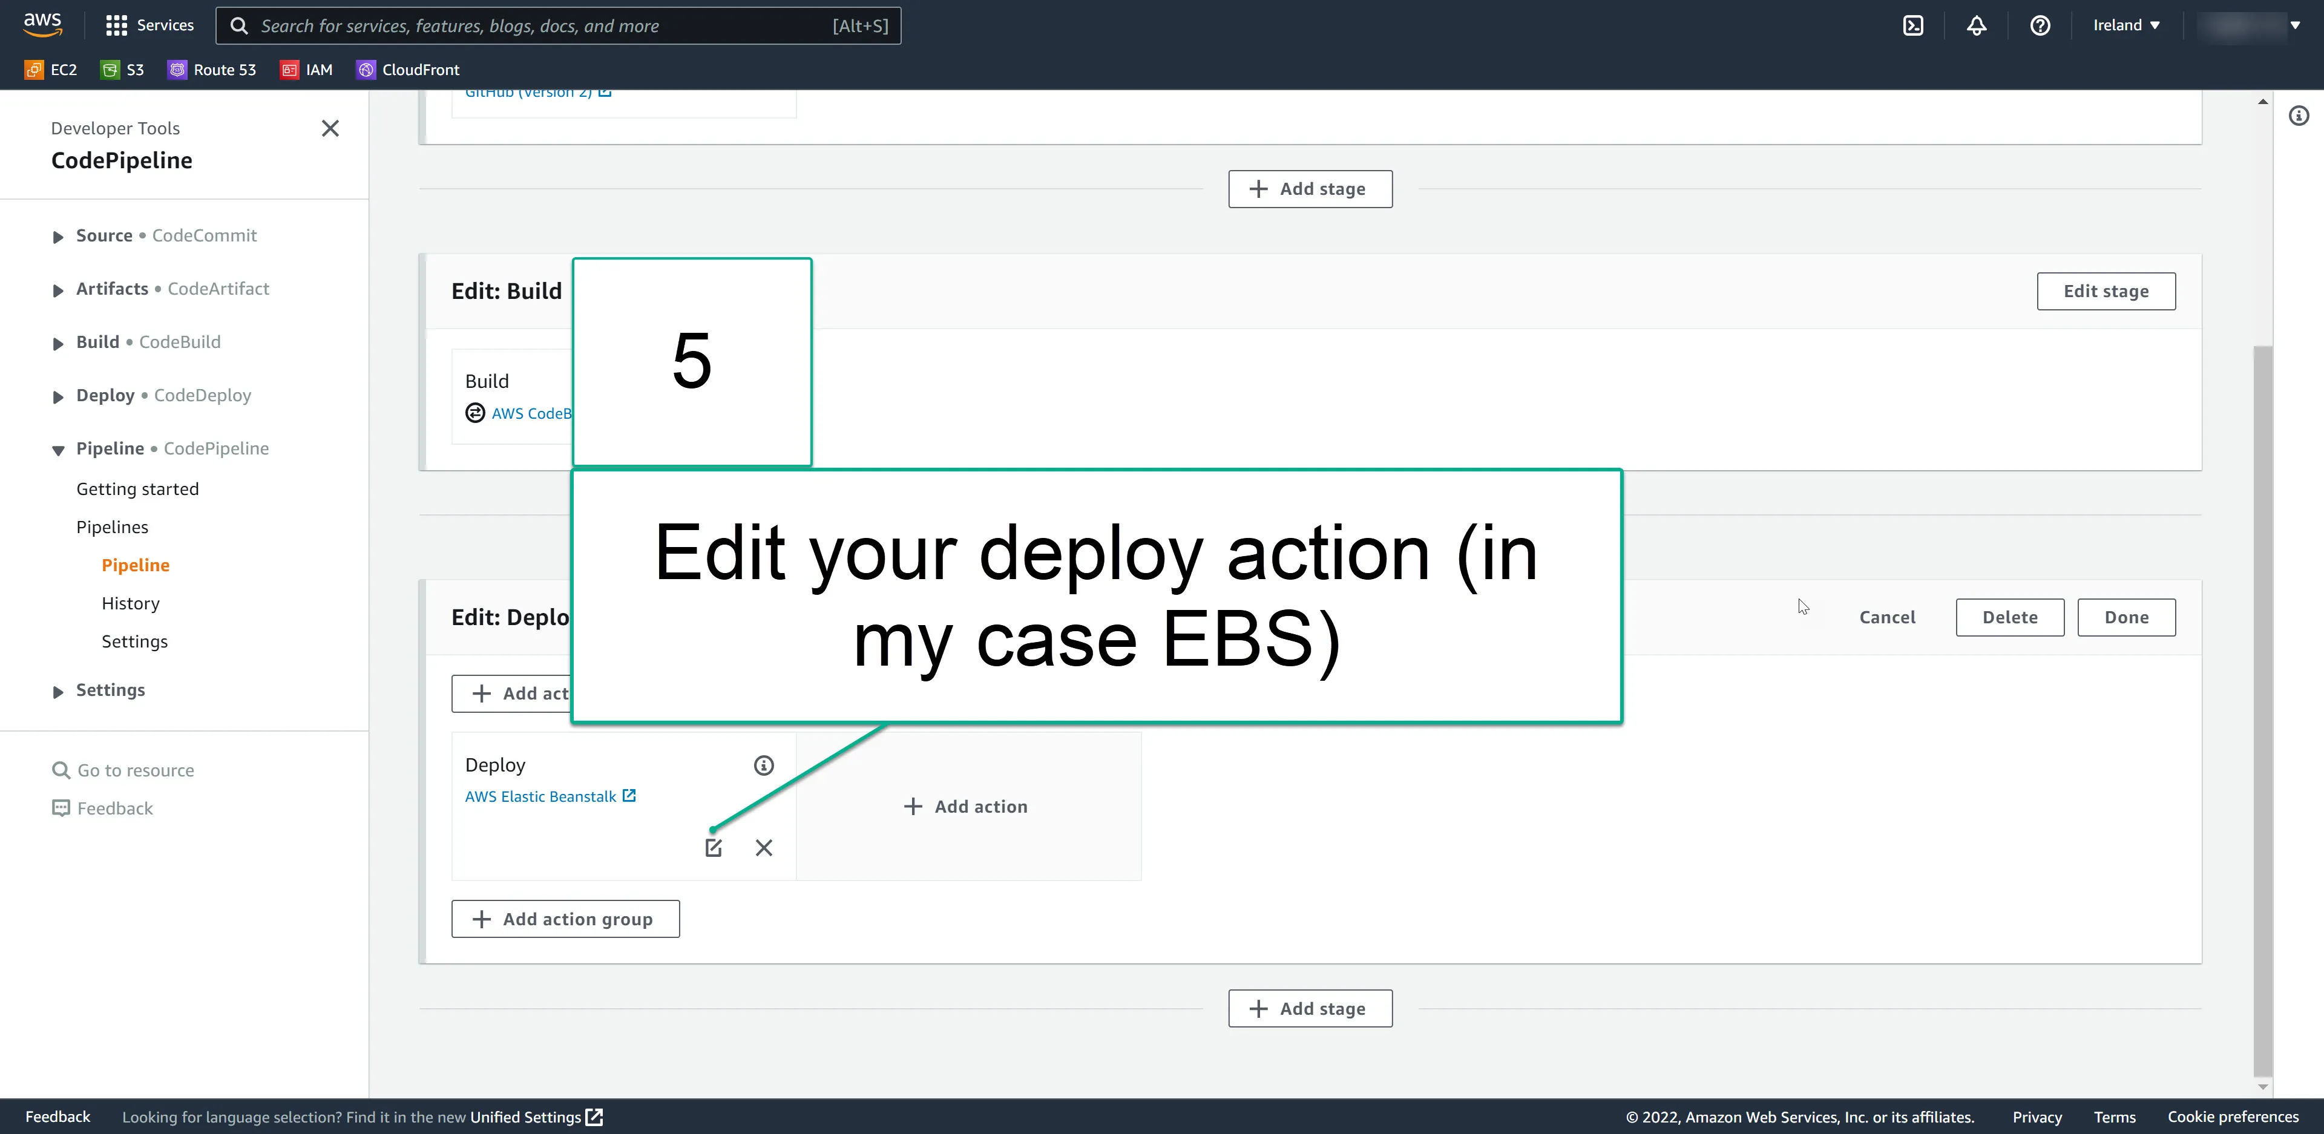Select History in the sidebar
Viewport: 2324px width, 1134px height.
point(130,603)
